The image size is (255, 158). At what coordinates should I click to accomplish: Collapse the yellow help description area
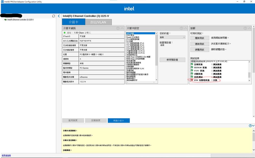[253, 126]
